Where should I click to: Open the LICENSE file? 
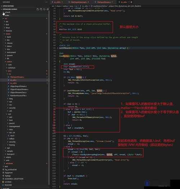point(7,182)
